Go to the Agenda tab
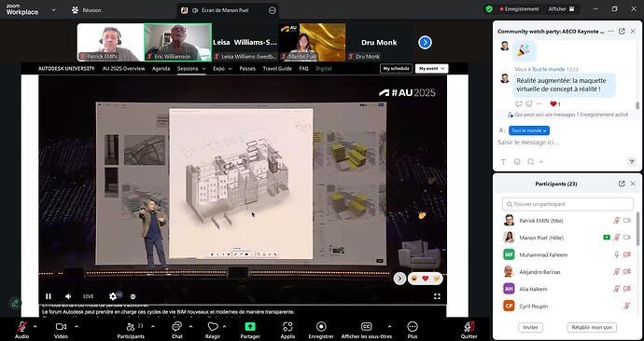This screenshot has width=644, height=341. point(161,69)
